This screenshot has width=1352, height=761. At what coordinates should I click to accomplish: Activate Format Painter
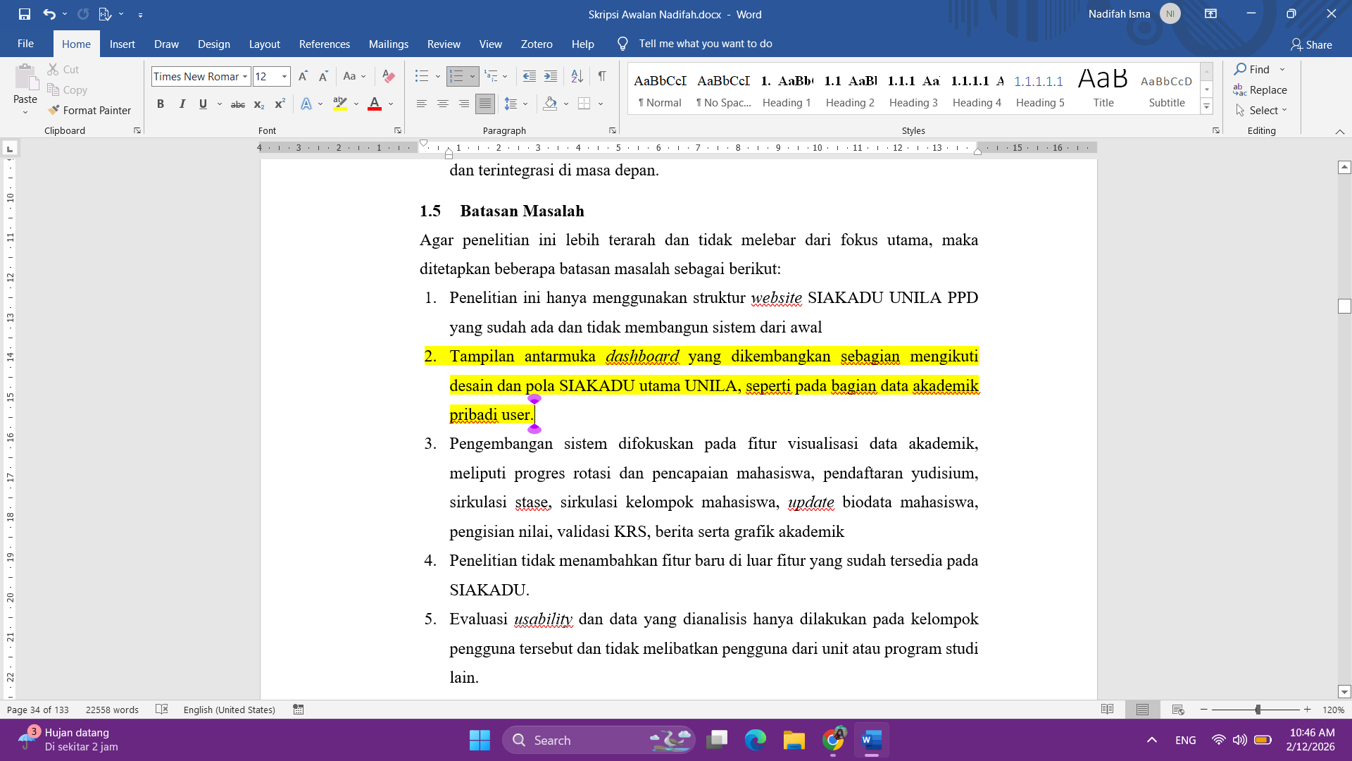click(x=89, y=110)
